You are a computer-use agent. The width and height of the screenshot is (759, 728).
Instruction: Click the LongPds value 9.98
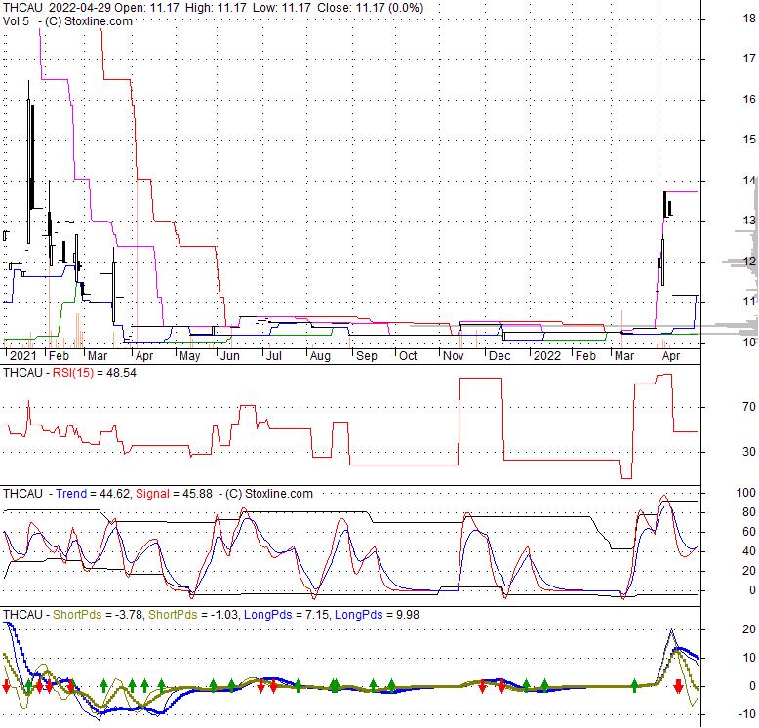pyautogui.click(x=408, y=615)
